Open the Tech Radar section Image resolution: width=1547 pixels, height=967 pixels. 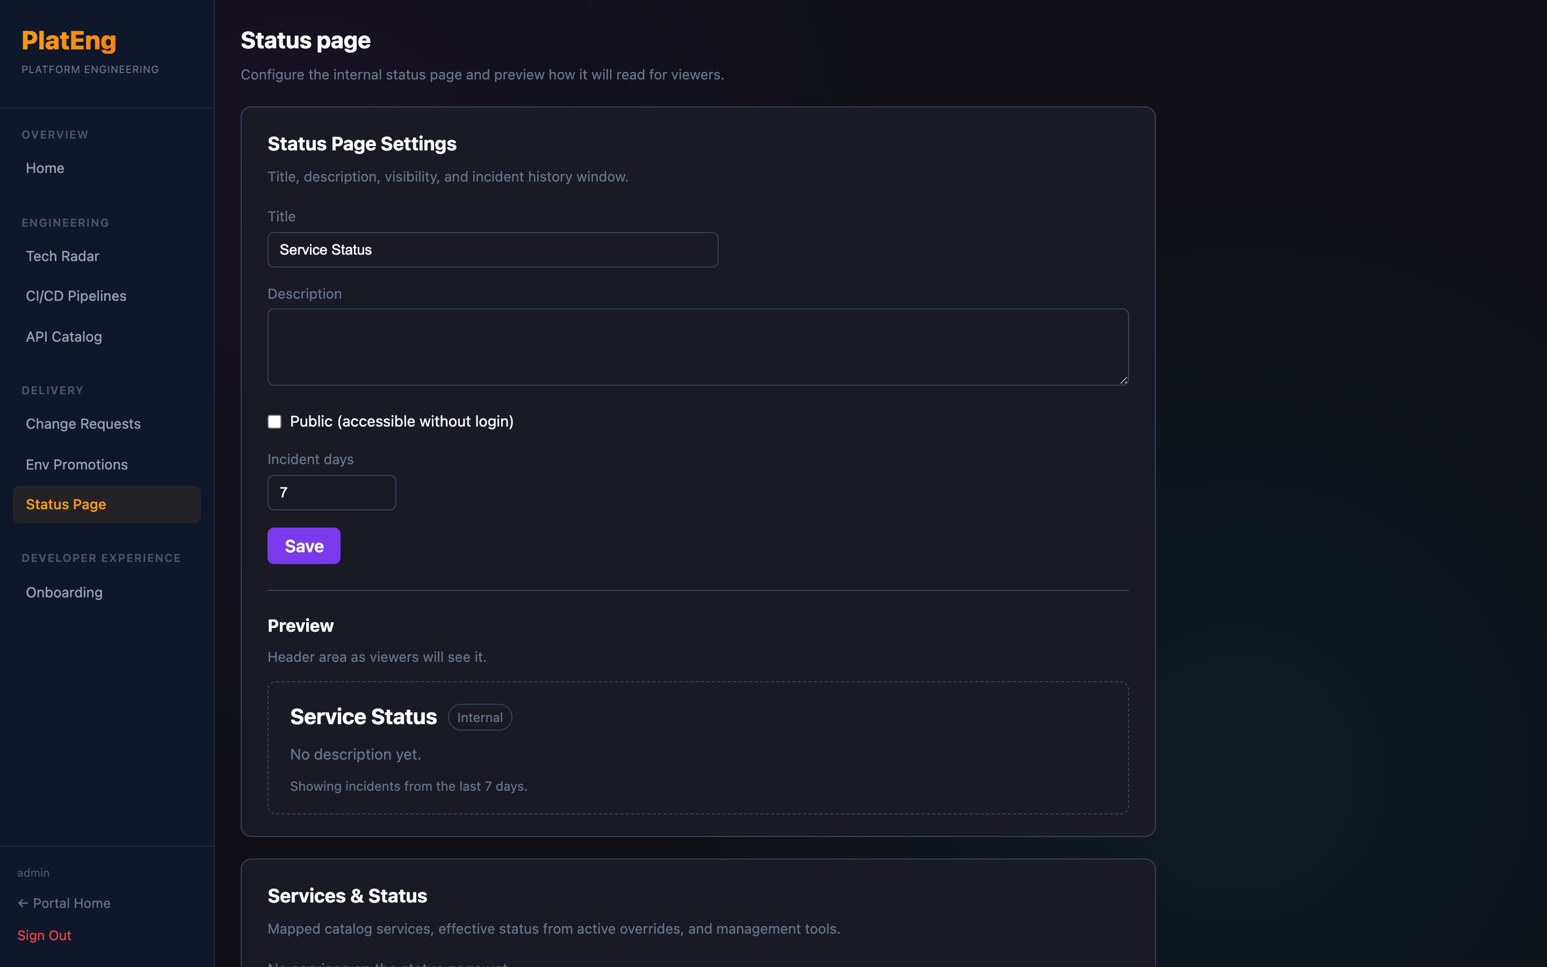[63, 256]
